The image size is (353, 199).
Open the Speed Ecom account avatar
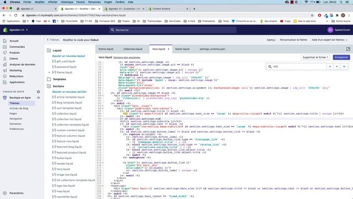click(x=330, y=30)
